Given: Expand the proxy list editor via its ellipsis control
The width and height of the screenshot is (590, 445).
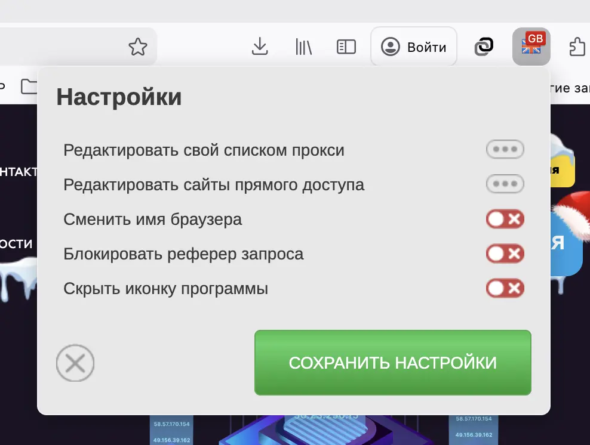Looking at the screenshot, I should click(x=505, y=149).
